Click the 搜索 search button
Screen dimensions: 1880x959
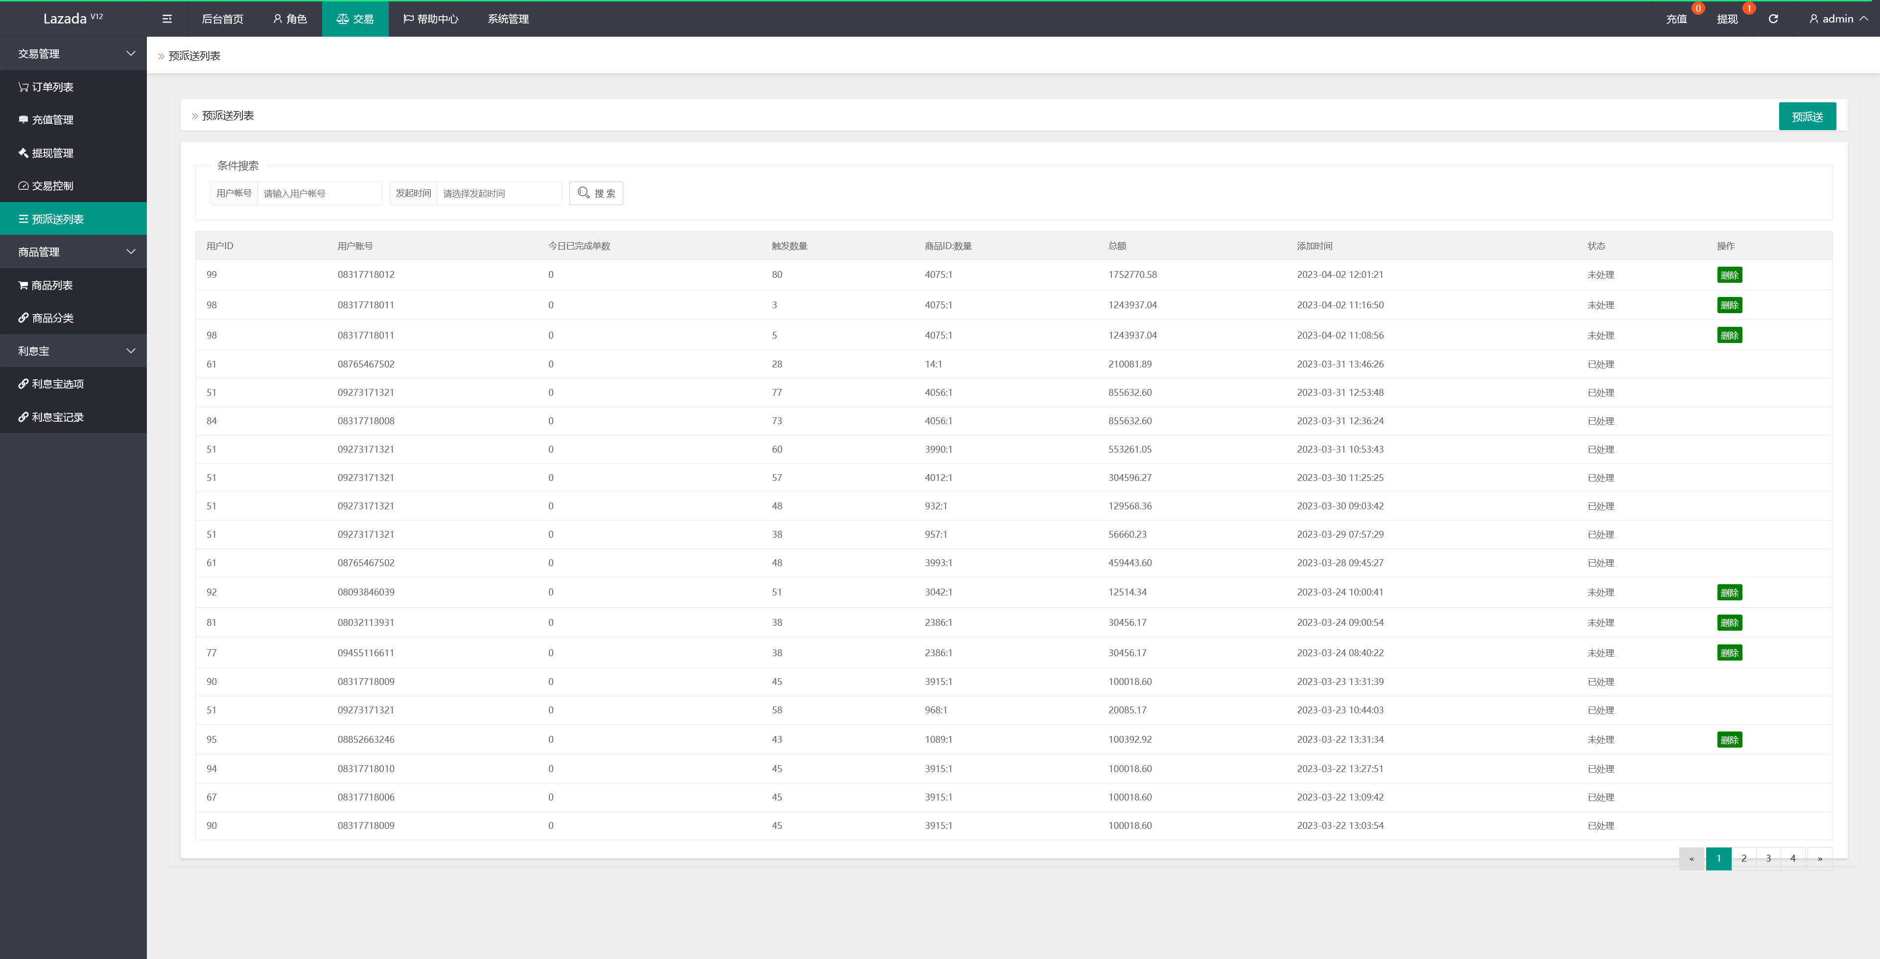596,193
